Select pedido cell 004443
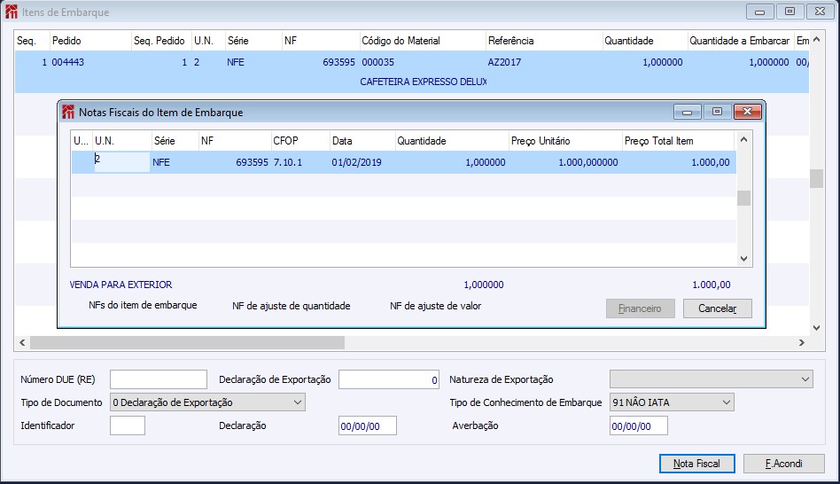 (x=68, y=62)
